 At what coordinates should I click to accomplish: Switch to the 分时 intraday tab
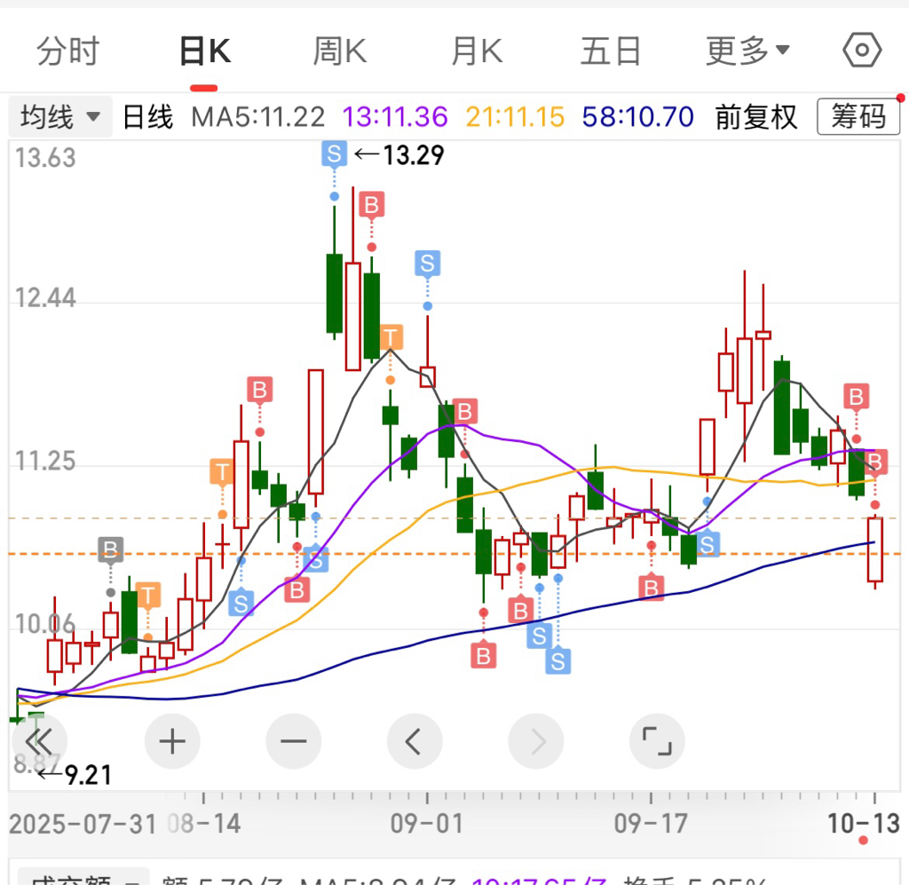[67, 51]
